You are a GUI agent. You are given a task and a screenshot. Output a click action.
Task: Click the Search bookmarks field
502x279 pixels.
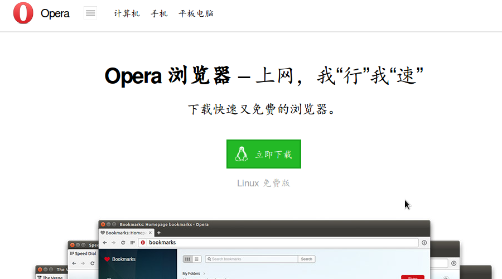[x=252, y=259]
